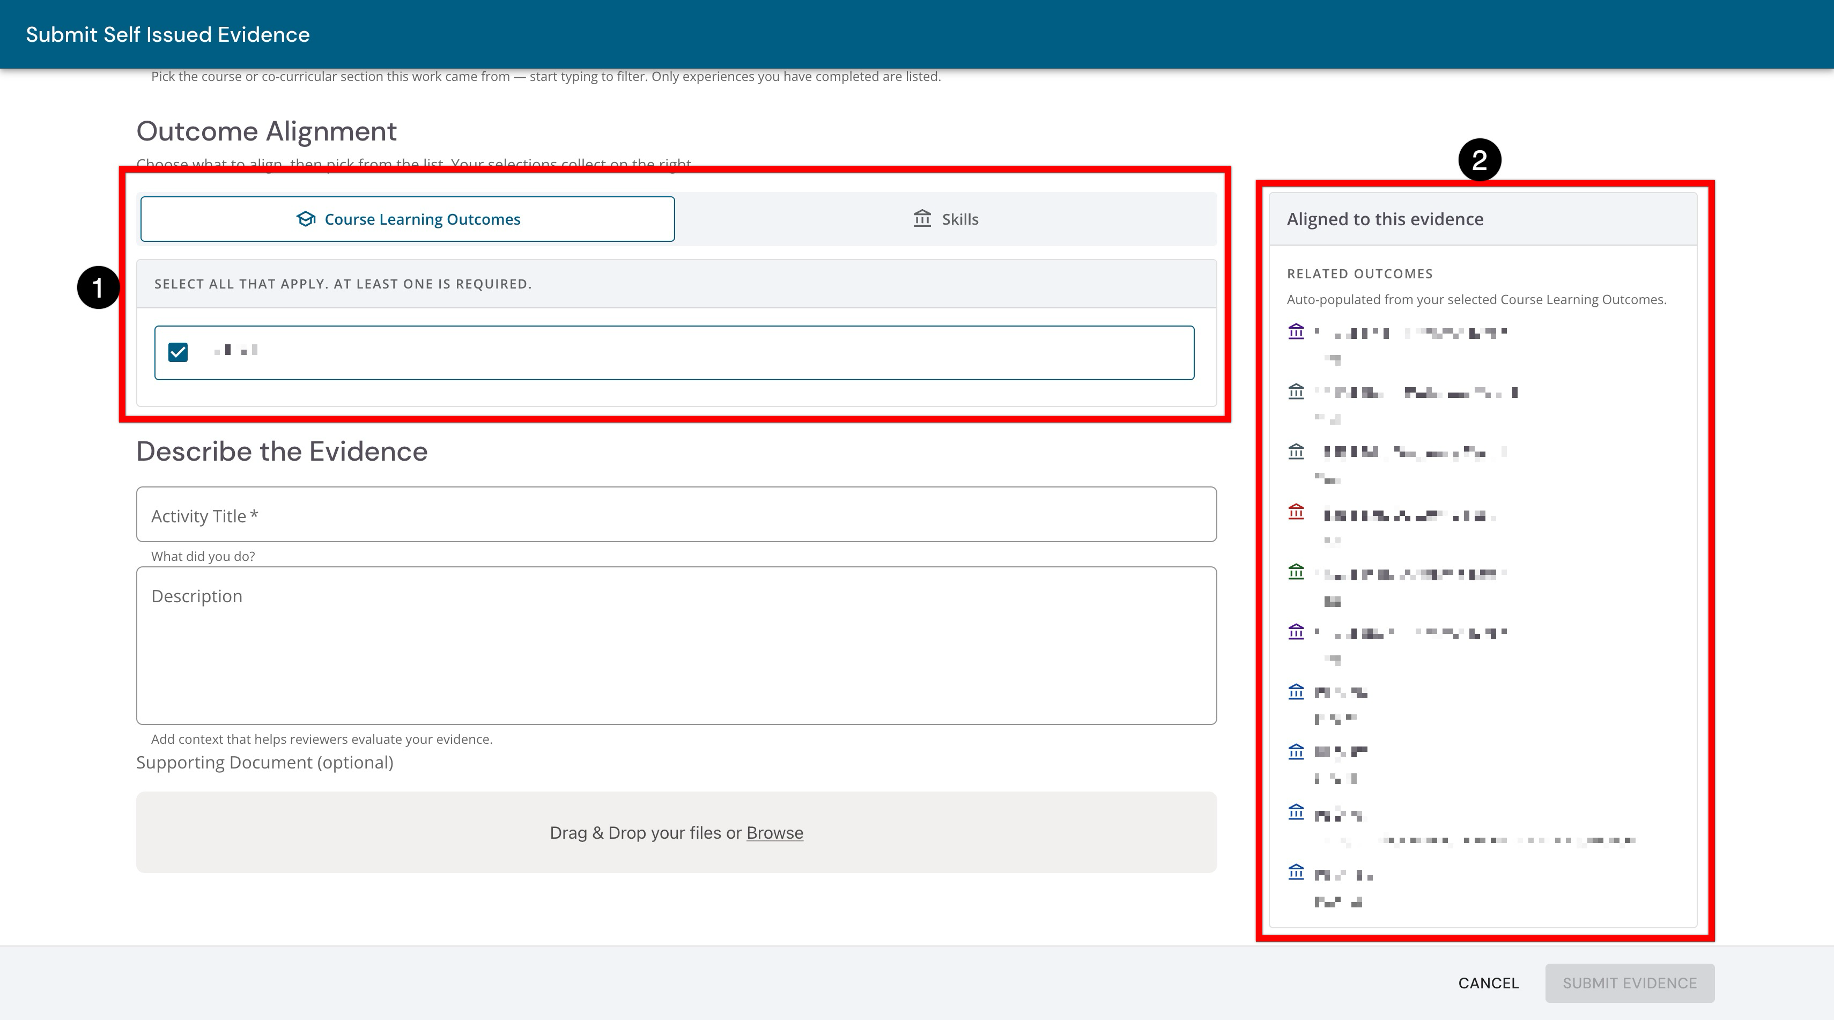Cancel the evidence submission
1834x1020 pixels.
1488,983
